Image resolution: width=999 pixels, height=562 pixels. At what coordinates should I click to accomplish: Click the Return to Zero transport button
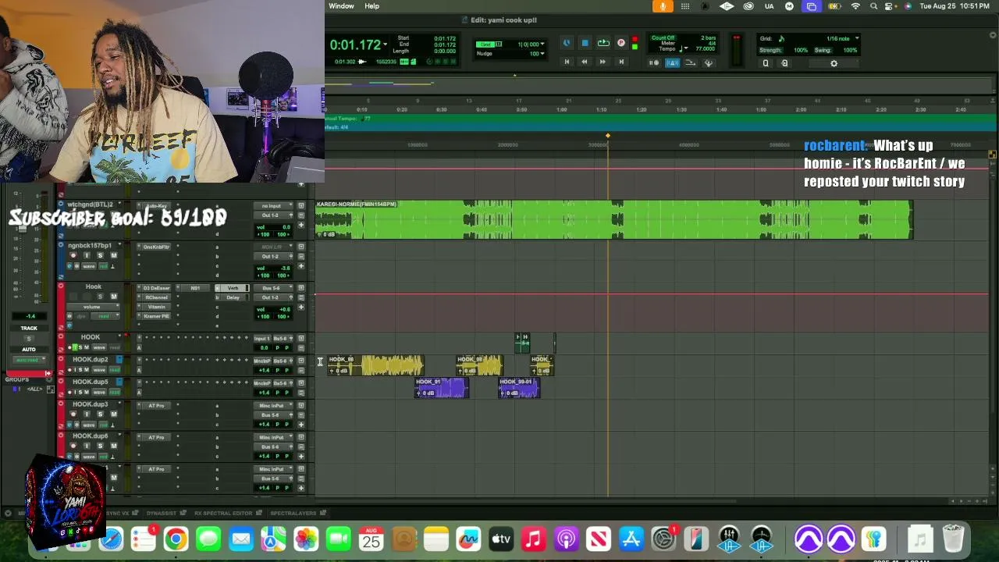567,62
